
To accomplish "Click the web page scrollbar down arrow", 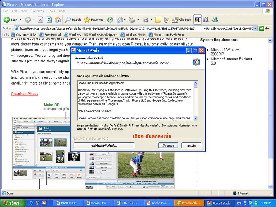I will point(270,187).
